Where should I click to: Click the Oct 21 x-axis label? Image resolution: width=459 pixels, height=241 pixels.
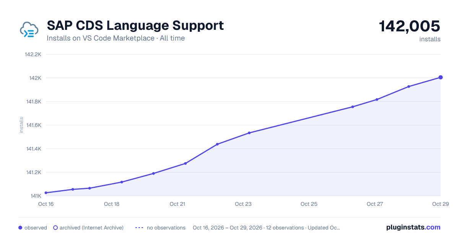tap(177, 204)
